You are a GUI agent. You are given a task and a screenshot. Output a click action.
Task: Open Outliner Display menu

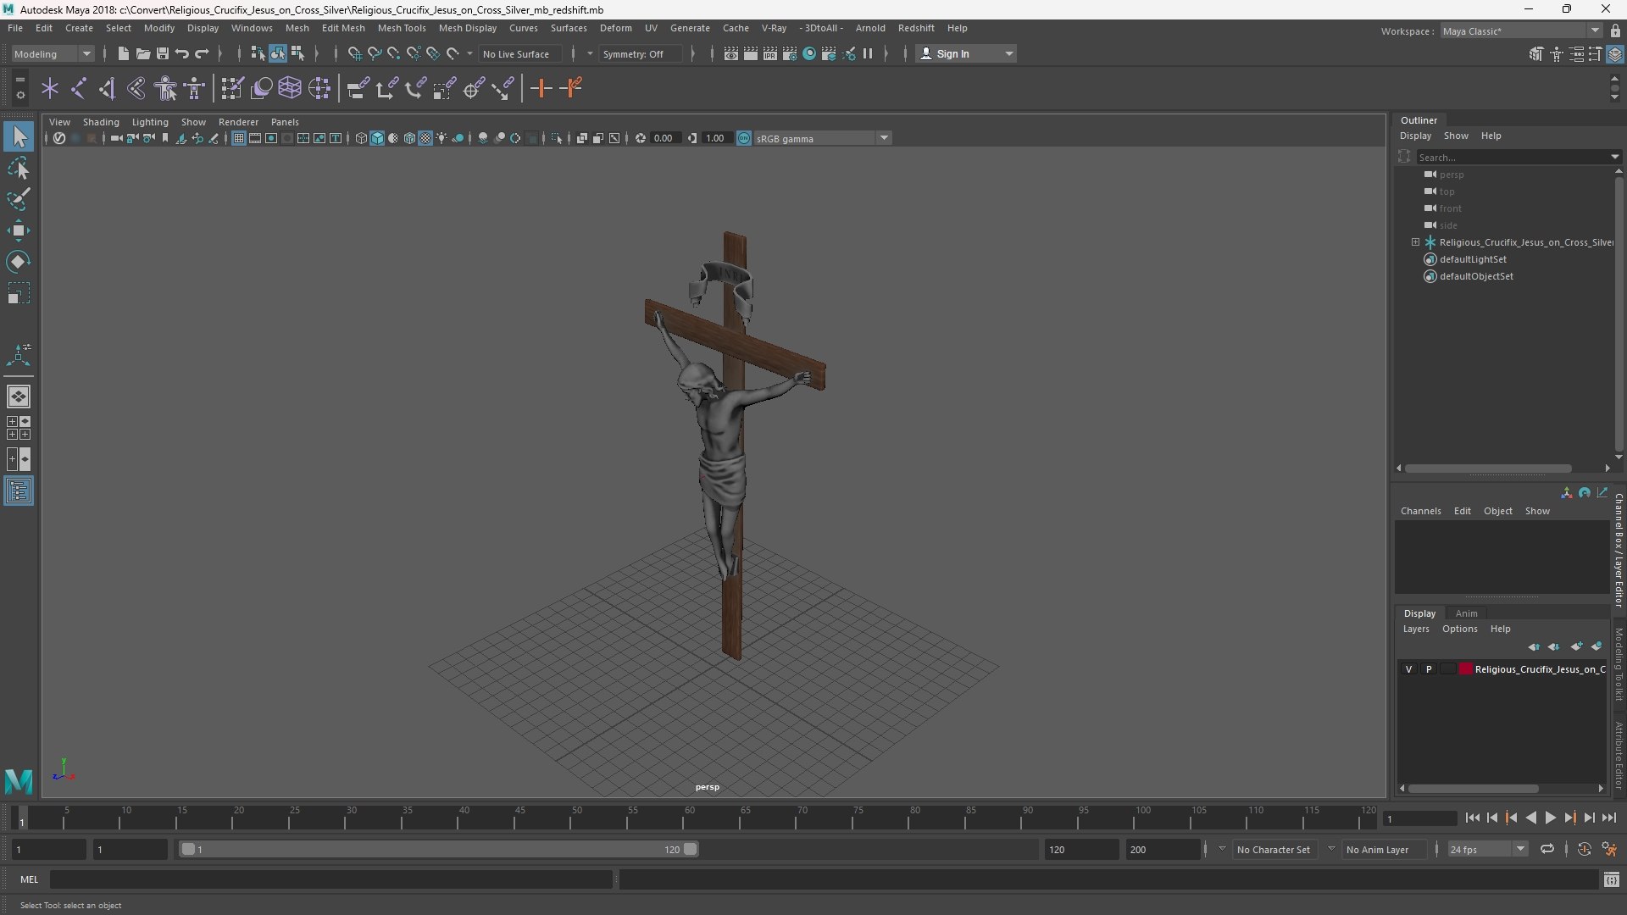click(x=1415, y=136)
